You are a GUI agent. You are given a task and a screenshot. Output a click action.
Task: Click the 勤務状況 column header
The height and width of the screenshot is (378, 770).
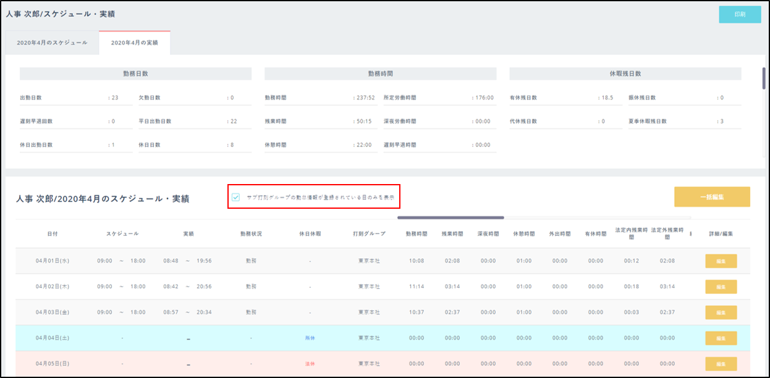[x=251, y=234]
